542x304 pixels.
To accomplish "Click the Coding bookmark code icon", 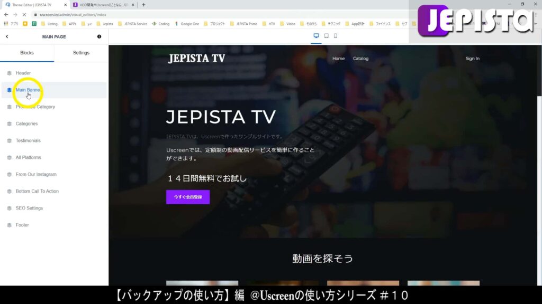I will pyautogui.click(x=153, y=24).
